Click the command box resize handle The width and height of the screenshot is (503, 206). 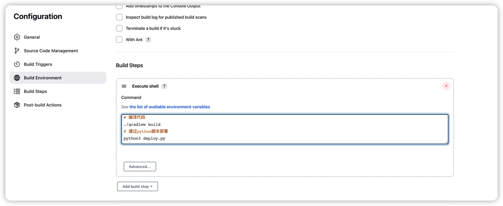446,142
